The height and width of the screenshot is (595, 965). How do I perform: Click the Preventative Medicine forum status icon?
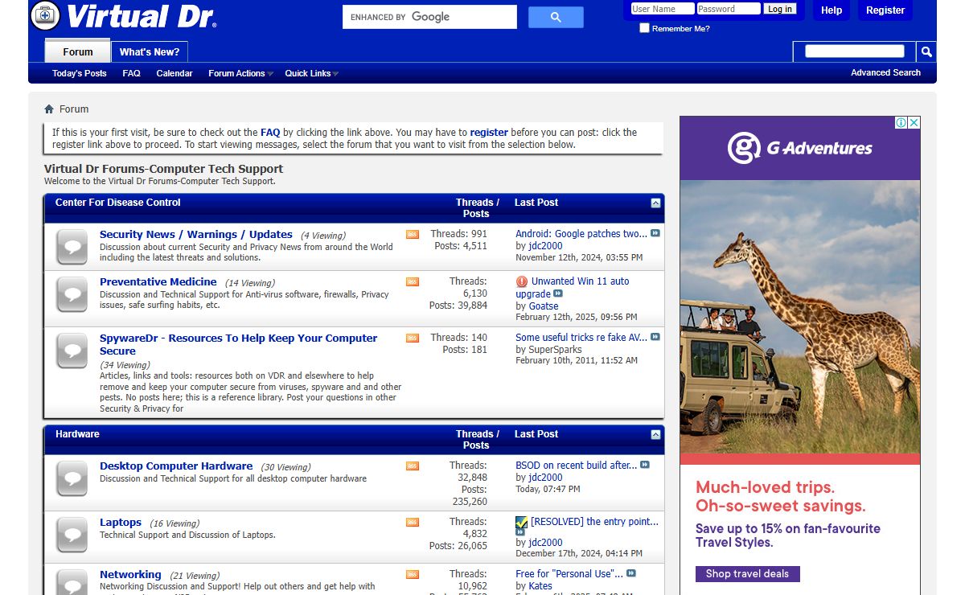(x=72, y=294)
